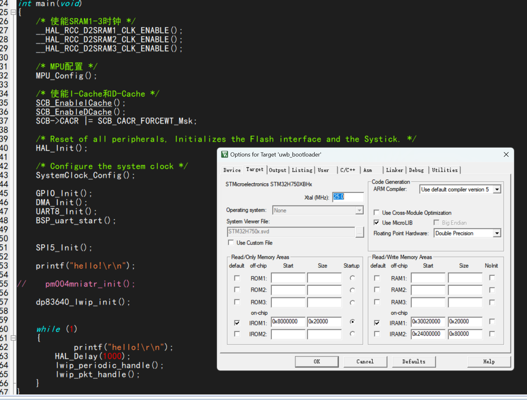
Task: Check the IRAM2 default checkbox
Action: pos(377,334)
